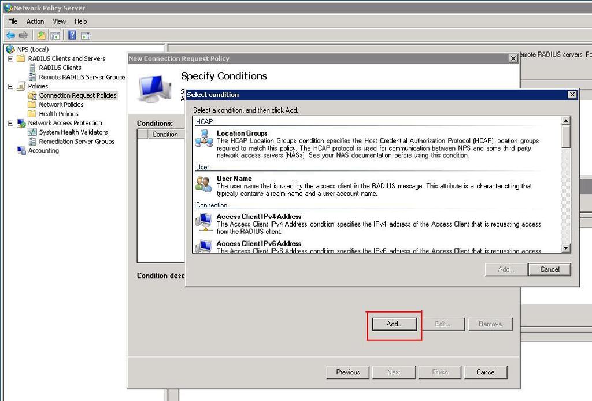Click the Back arrow in the toolbar
This screenshot has width=592, height=401.
10,35
